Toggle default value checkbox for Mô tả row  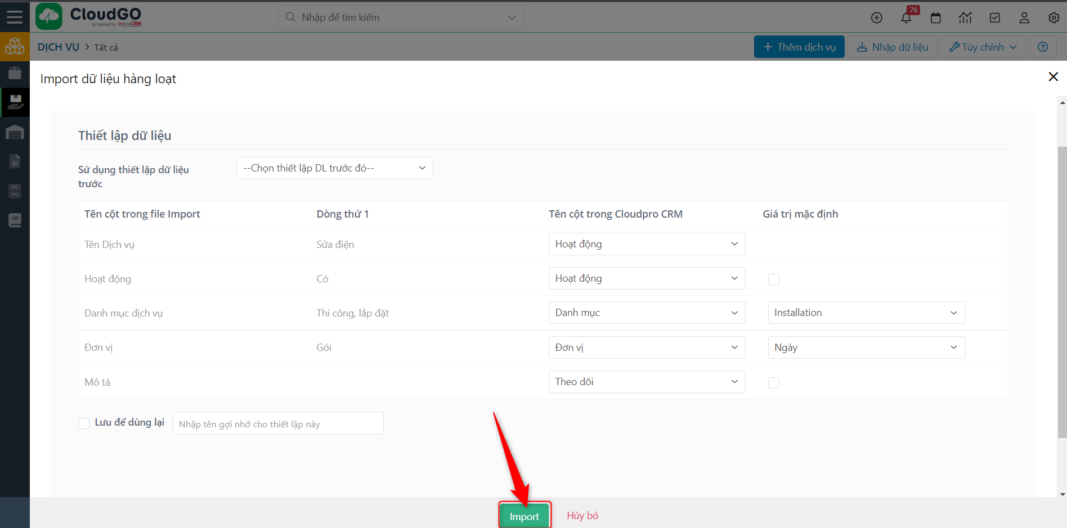(774, 383)
